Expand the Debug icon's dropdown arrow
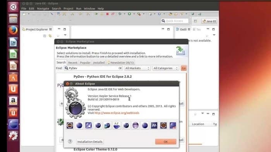Screen dimensions: 271x152 (x=124, y=14)
